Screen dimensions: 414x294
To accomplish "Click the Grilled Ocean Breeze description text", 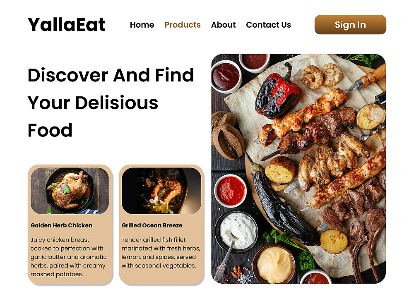I will (161, 253).
